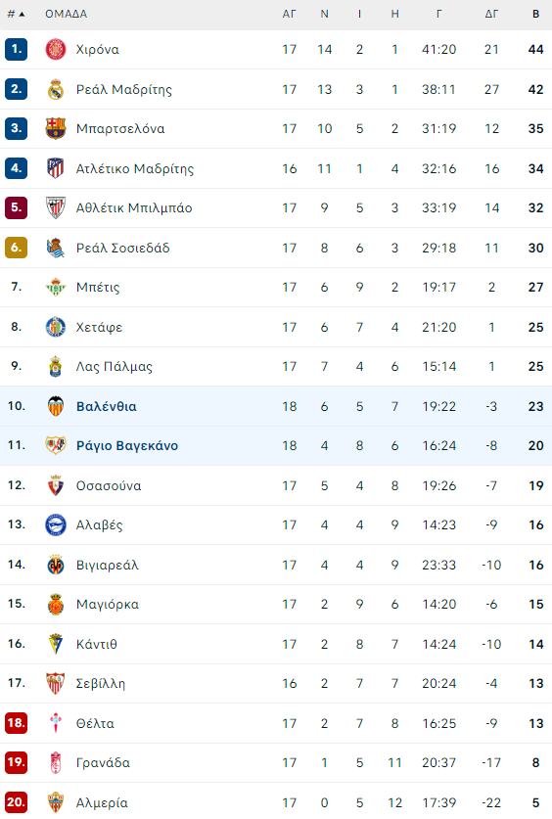Click the Atlético Madrid crest icon
552x819 pixels.
[x=56, y=168]
